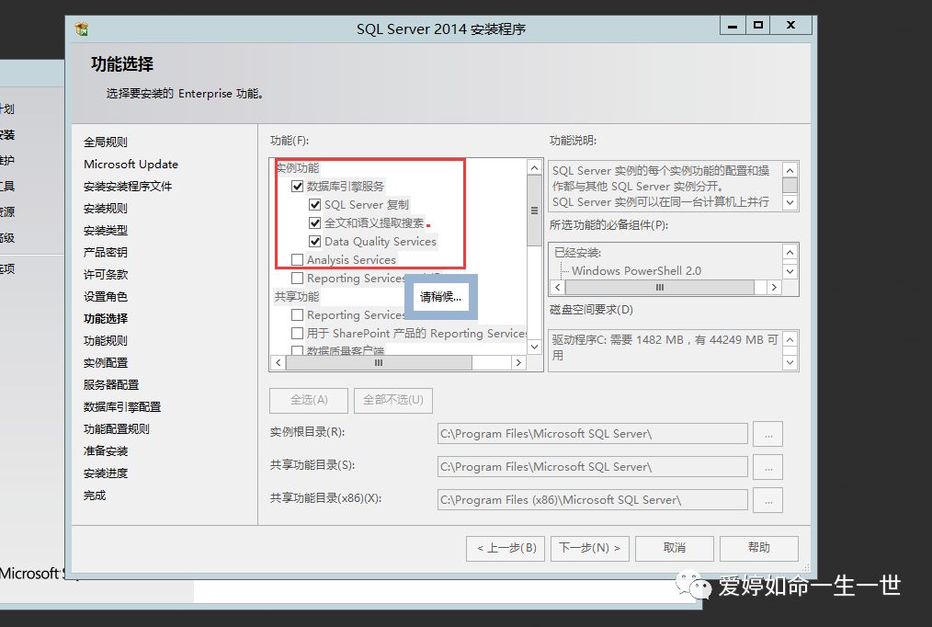The image size is (932, 627).
Task: Select the 设置角色 step
Action: 105,296
